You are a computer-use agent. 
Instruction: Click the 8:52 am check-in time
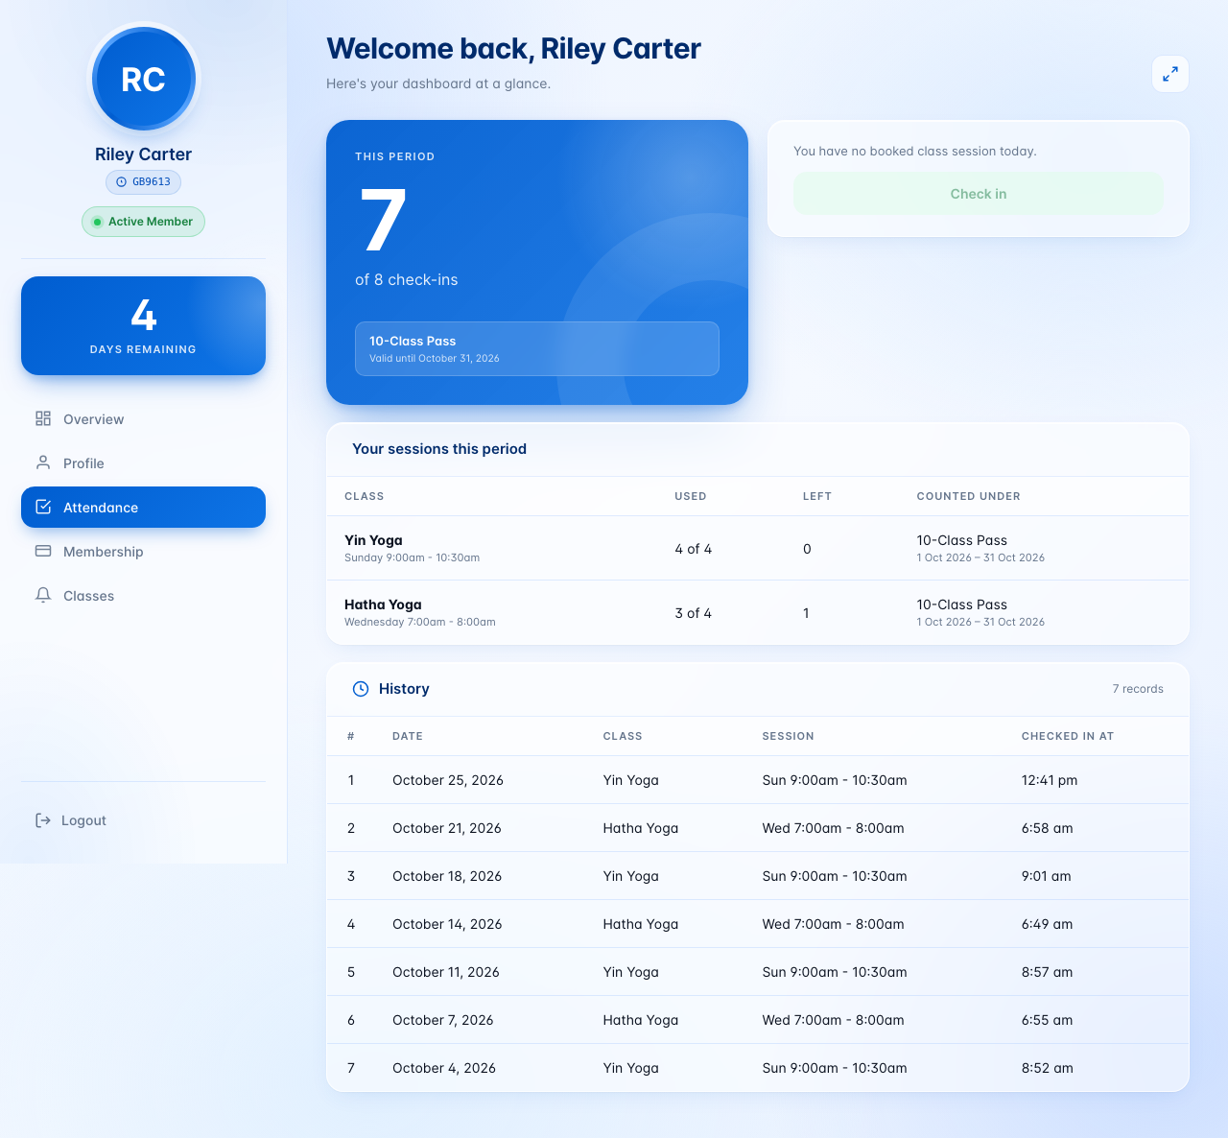[x=1048, y=1068]
